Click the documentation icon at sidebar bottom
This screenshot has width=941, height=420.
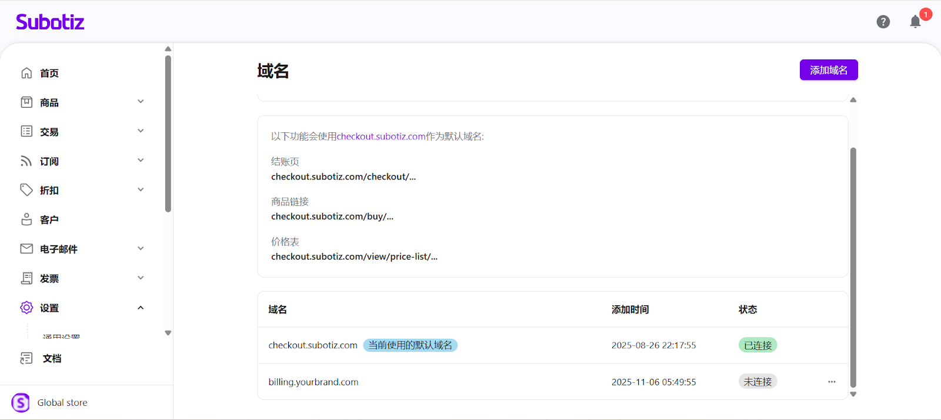[26, 358]
